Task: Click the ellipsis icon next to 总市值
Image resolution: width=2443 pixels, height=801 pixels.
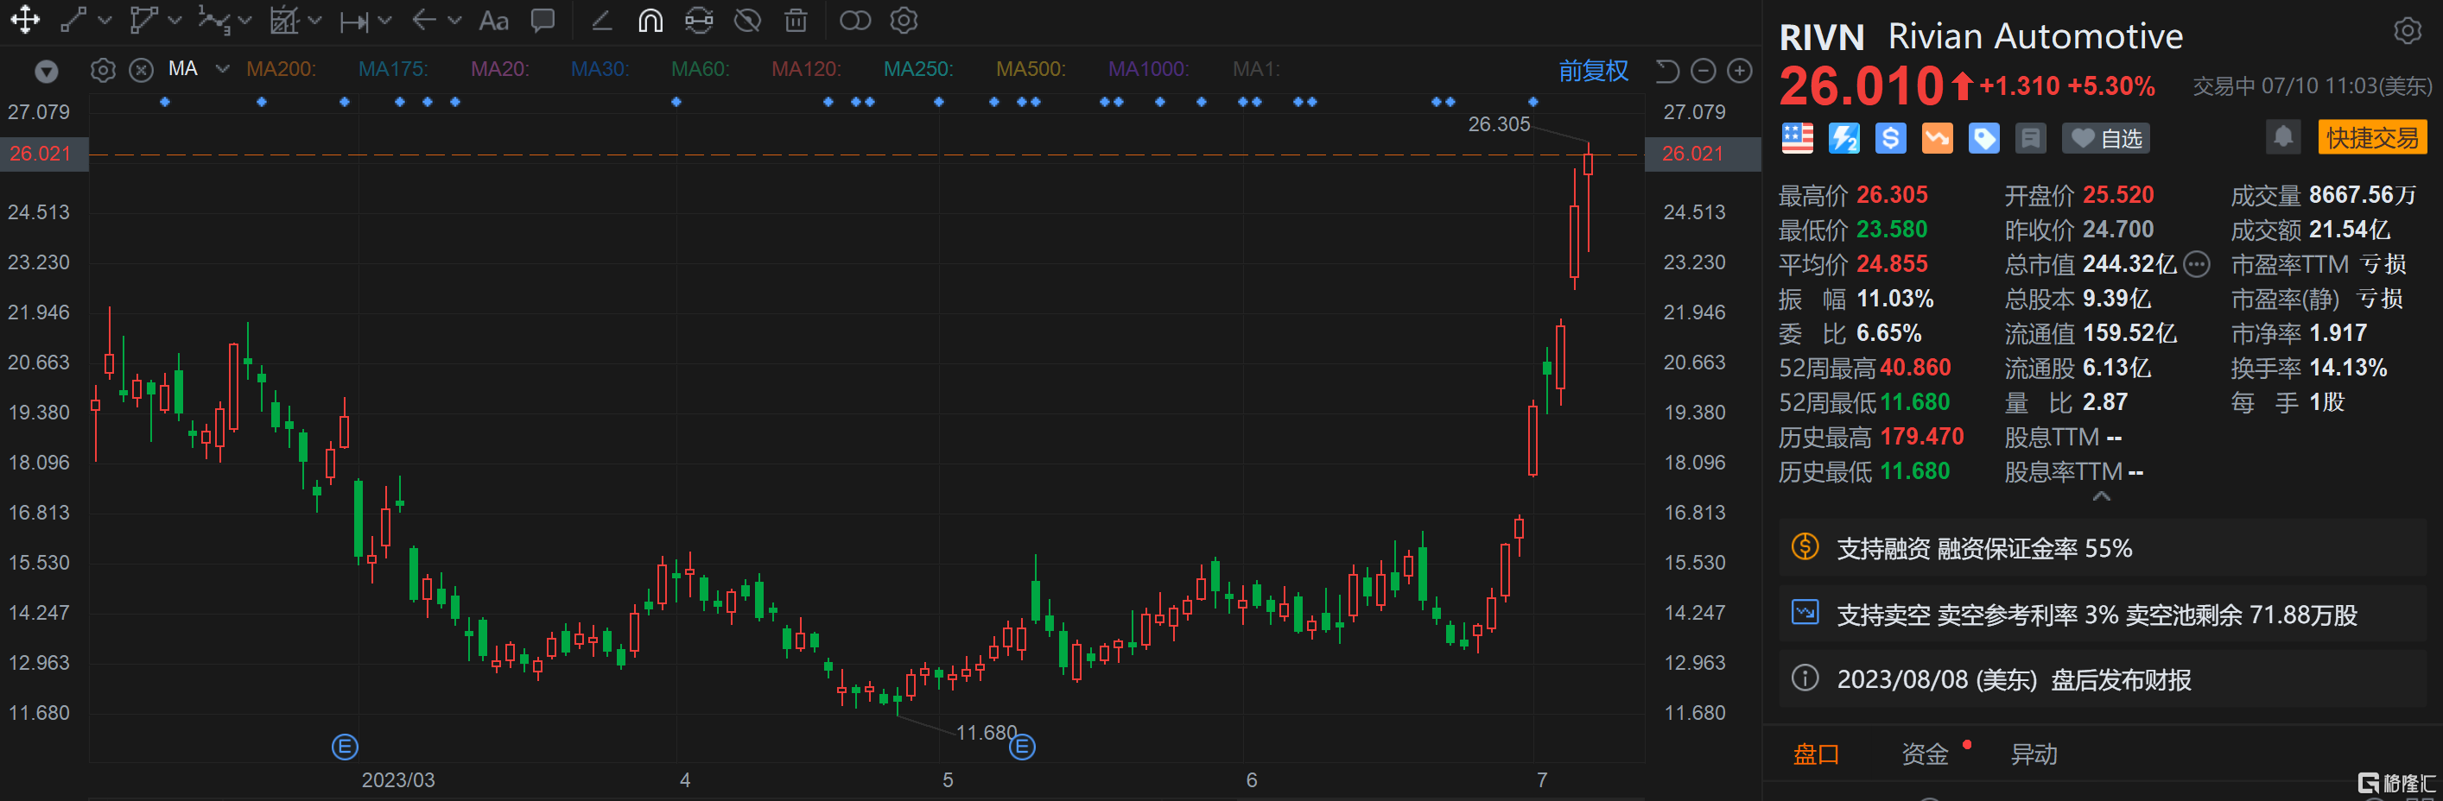Action: click(2197, 264)
